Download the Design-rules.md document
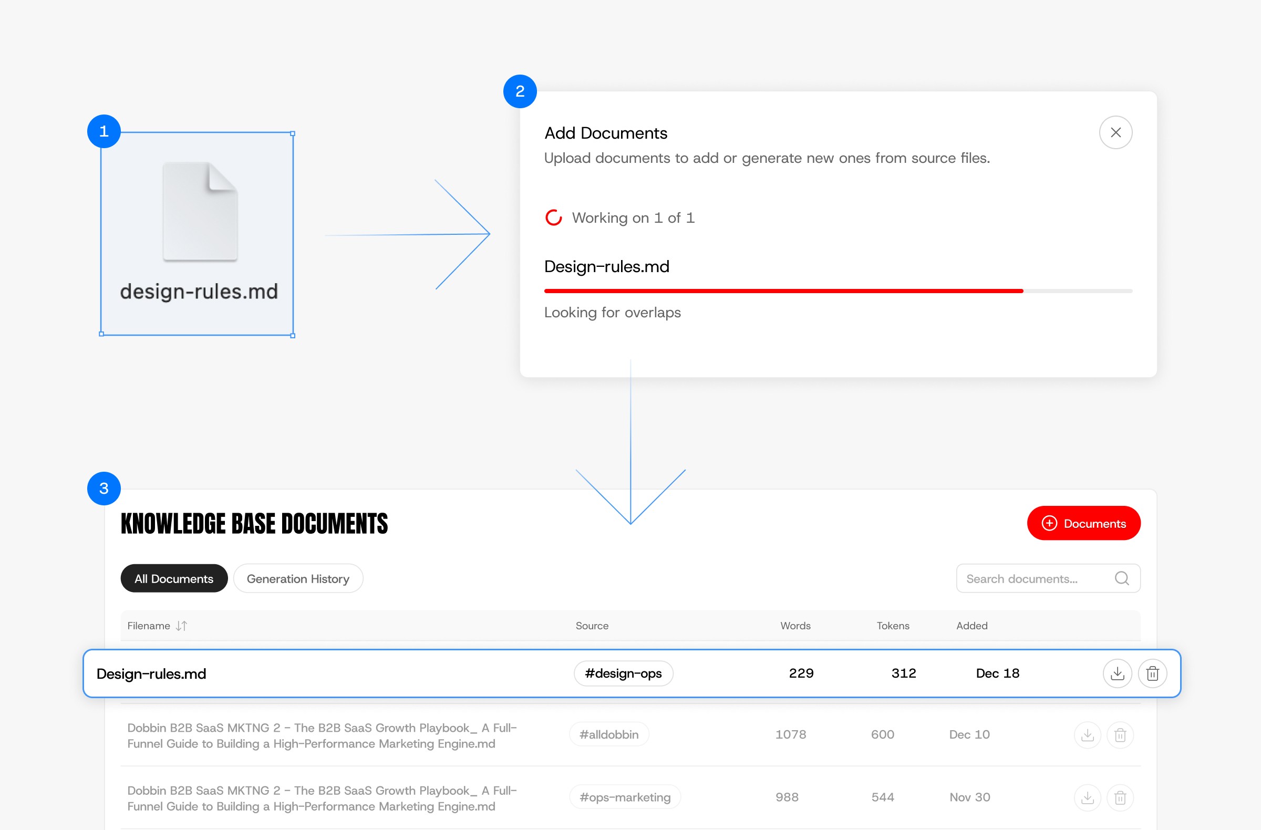This screenshot has width=1261, height=830. point(1117,673)
